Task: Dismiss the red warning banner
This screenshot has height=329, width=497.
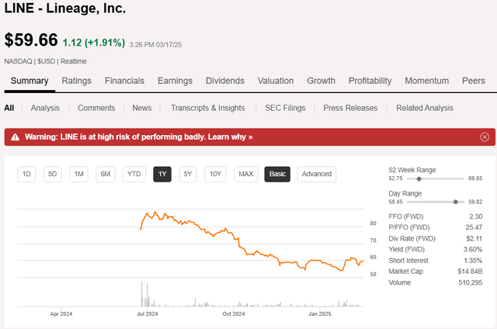Action: 485,137
